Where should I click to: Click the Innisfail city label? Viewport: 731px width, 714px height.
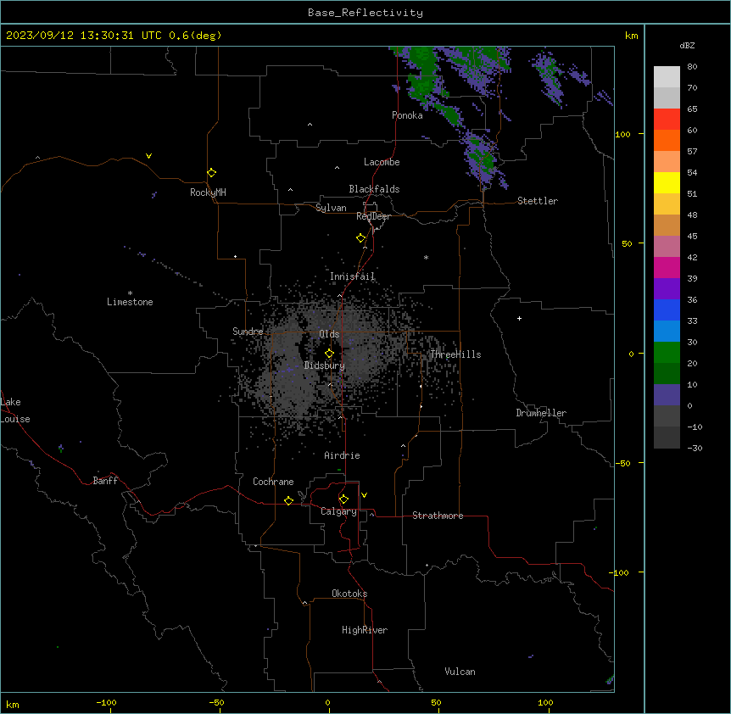[353, 276]
